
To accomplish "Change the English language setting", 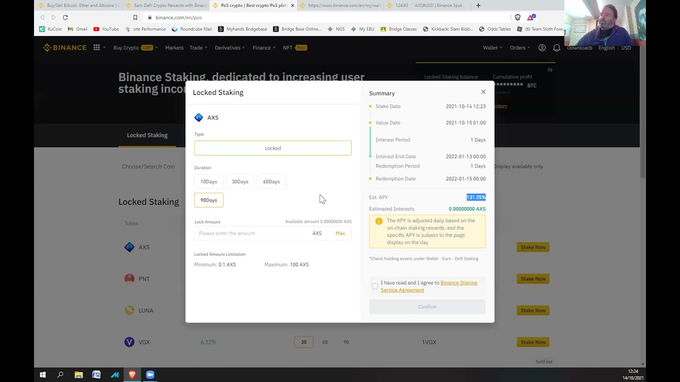I will pyautogui.click(x=606, y=48).
